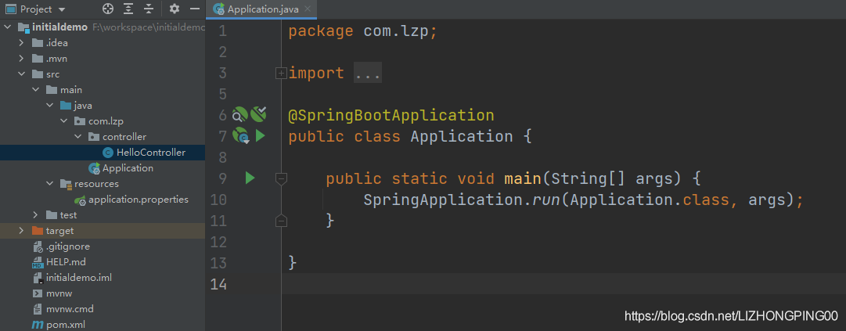Click the .mvn folder icon
This screenshot has height=331, width=846.
(x=38, y=58)
